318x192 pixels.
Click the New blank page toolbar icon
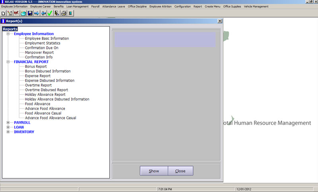[3, 14]
